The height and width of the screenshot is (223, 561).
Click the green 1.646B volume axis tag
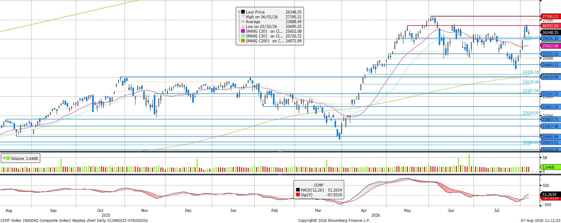tap(550, 167)
